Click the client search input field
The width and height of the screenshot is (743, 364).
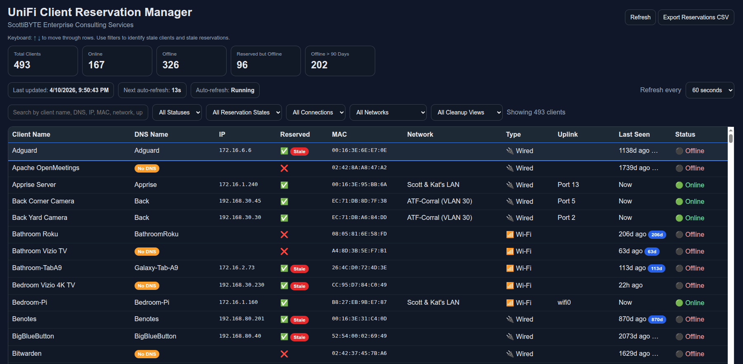[78, 112]
